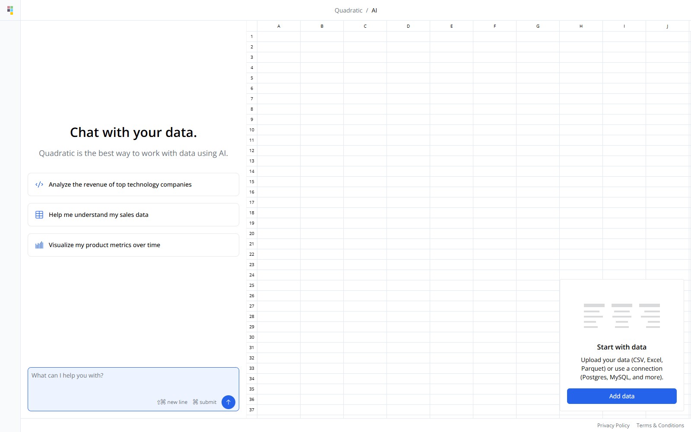
Task: Submit the prompt with the blue arrow button
Action: tap(228, 402)
